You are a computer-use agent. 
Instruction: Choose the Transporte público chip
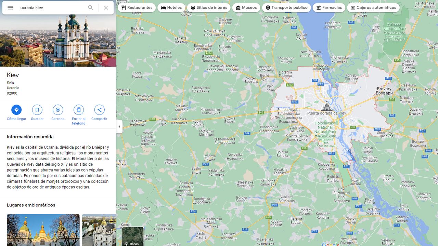tap(286, 8)
